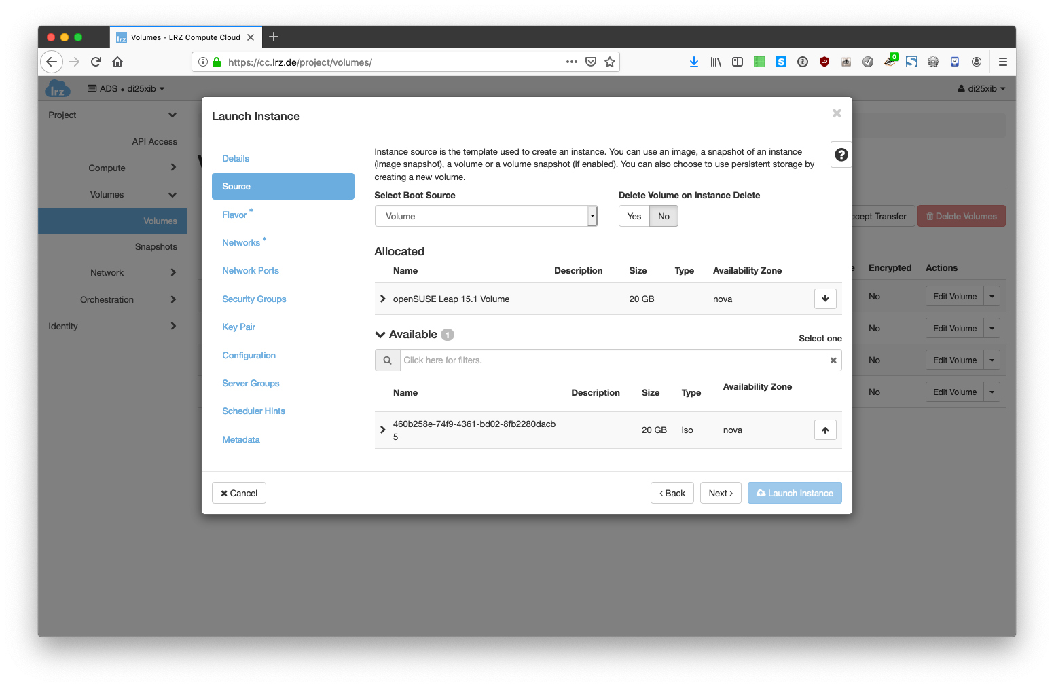Open the downloads arrow in toolbar
This screenshot has width=1054, height=687.
(x=693, y=62)
